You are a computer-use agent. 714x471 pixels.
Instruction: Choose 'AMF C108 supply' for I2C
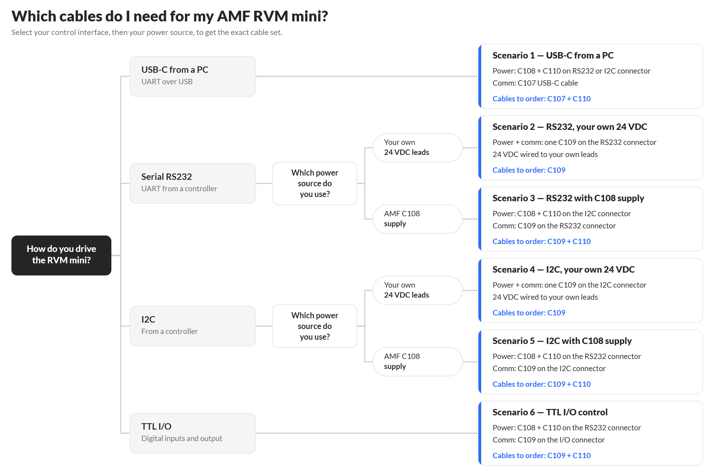418,361
